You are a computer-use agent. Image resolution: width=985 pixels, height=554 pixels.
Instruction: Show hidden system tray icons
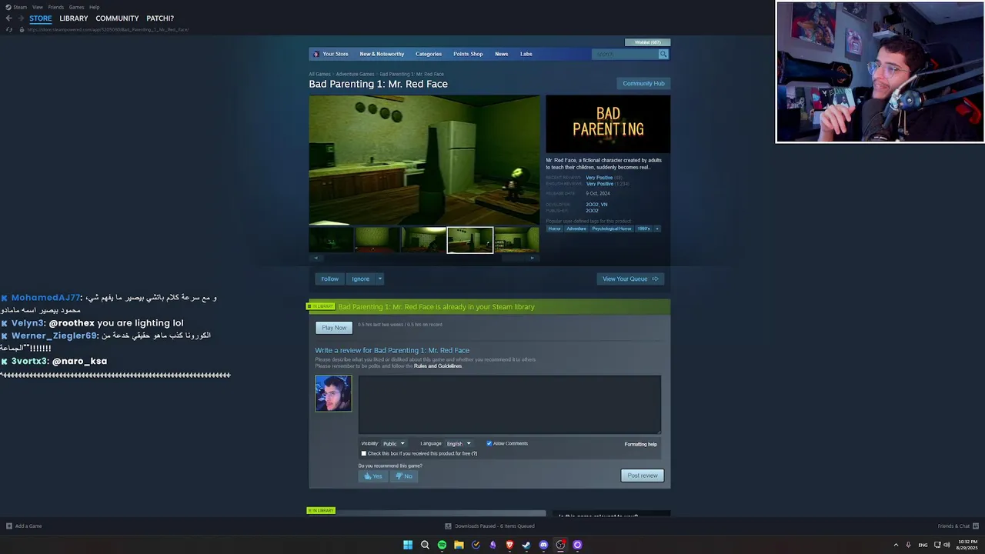point(896,545)
